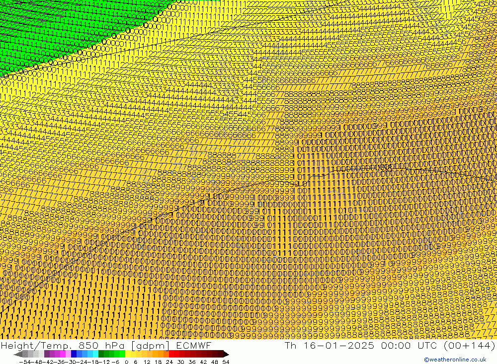Click the '12' legend scale label

pyautogui.click(x=147, y=362)
